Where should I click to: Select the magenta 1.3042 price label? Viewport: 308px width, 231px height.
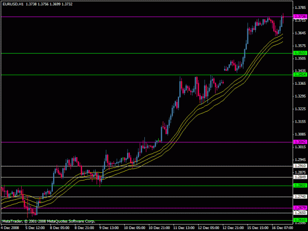300,142
